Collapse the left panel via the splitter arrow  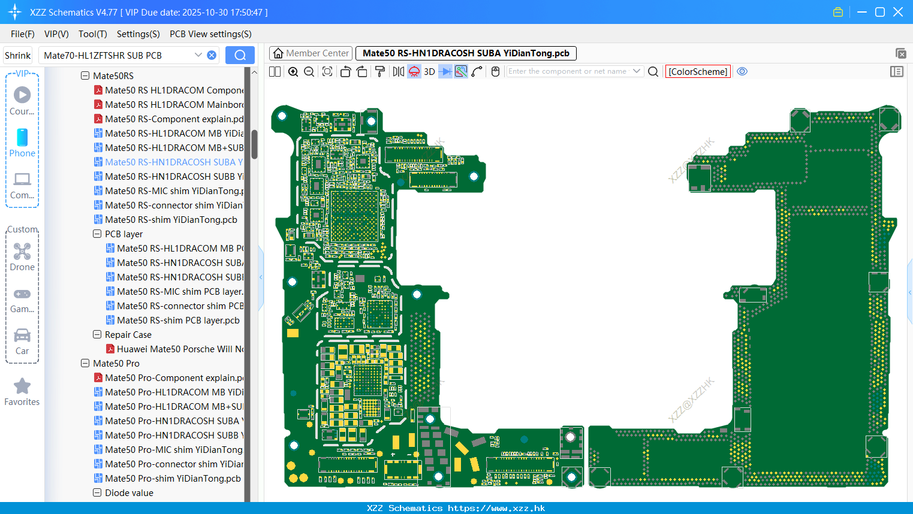point(261,277)
